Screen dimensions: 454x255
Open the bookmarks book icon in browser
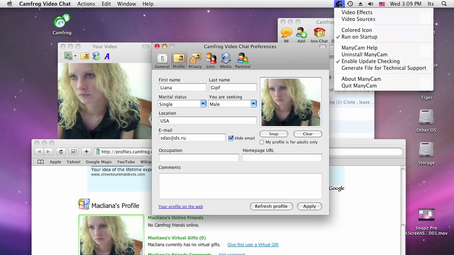pos(41,162)
